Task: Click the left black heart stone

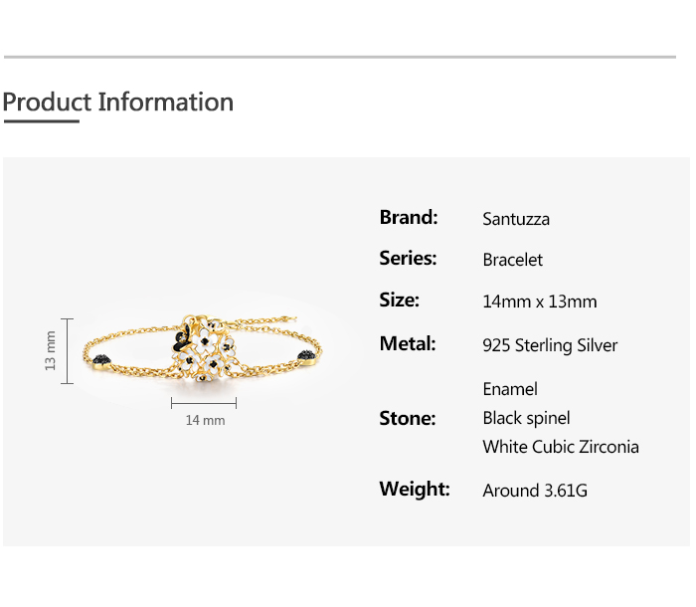Action: (103, 356)
